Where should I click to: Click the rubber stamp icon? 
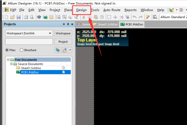[x=102, y=17]
